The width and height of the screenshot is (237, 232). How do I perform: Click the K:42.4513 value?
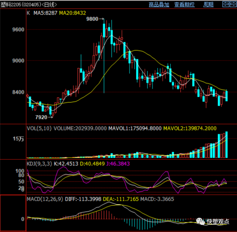click(66, 164)
